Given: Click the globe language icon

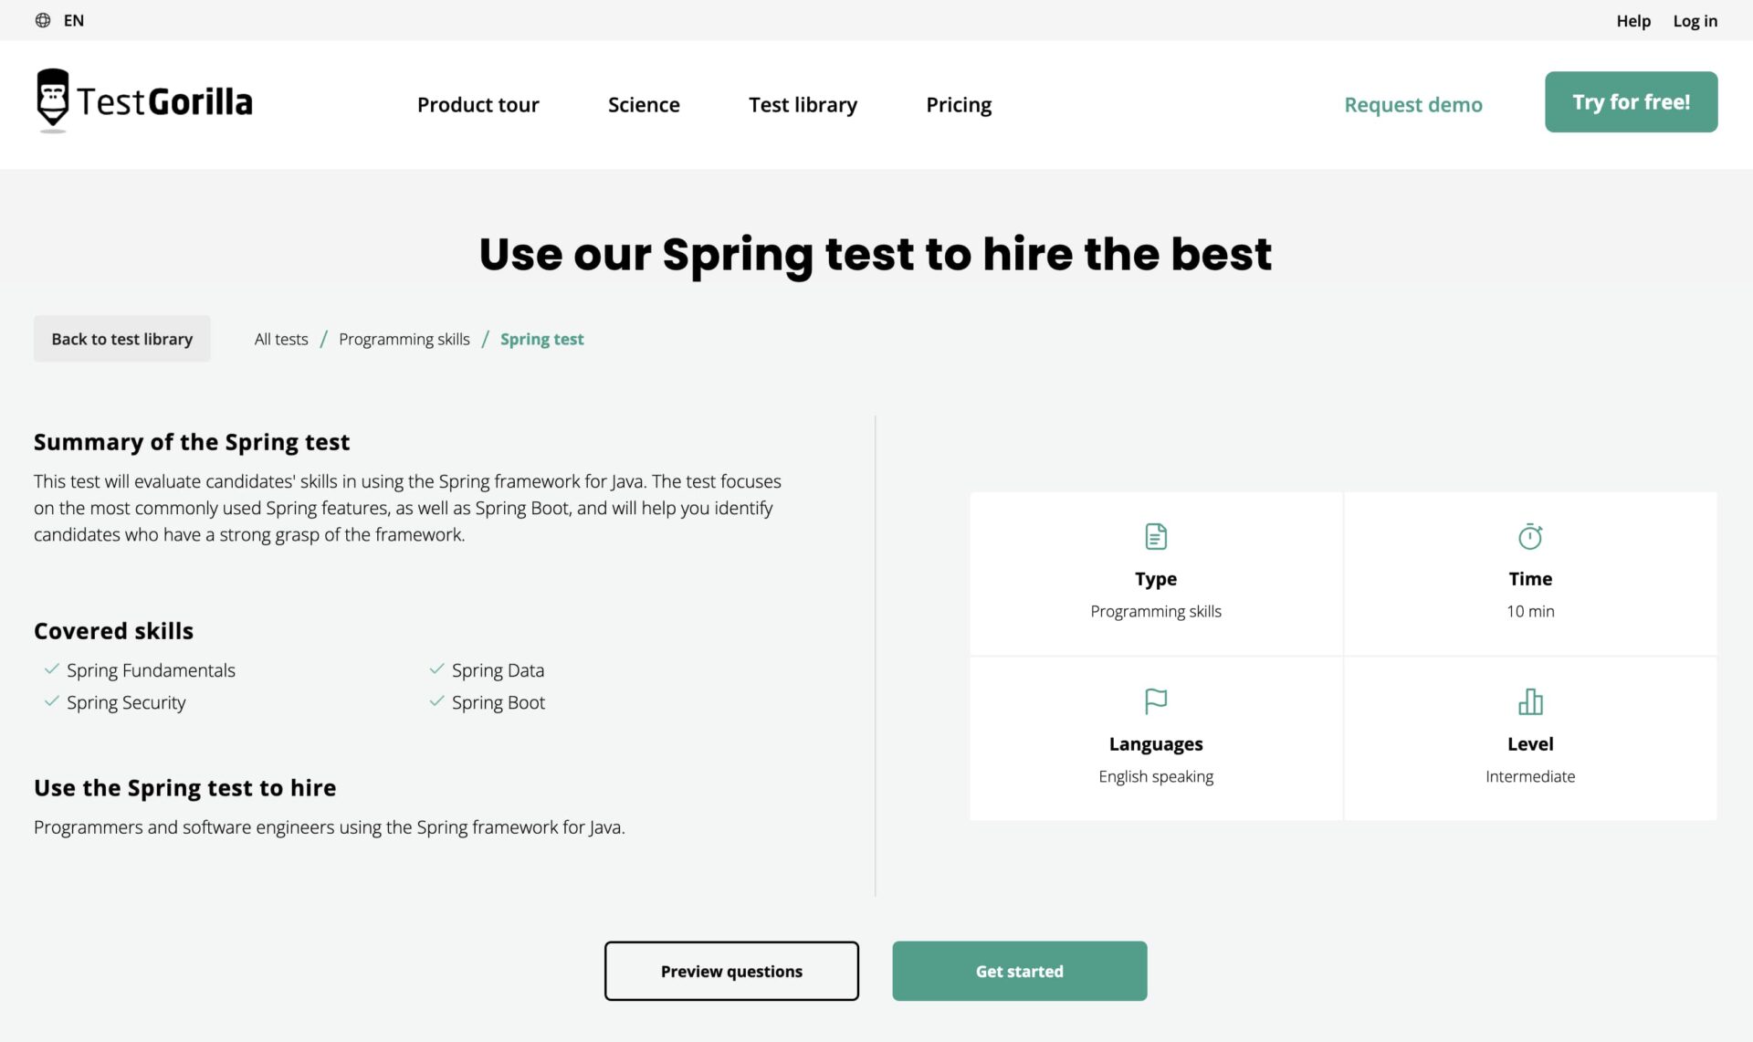Looking at the screenshot, I should tap(43, 20).
